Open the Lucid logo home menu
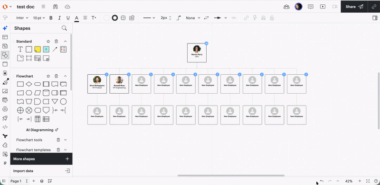 pos(5,7)
